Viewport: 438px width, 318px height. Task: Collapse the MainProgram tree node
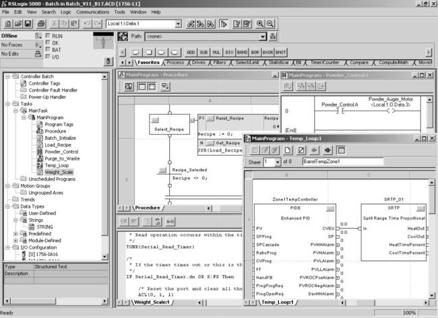(24, 117)
